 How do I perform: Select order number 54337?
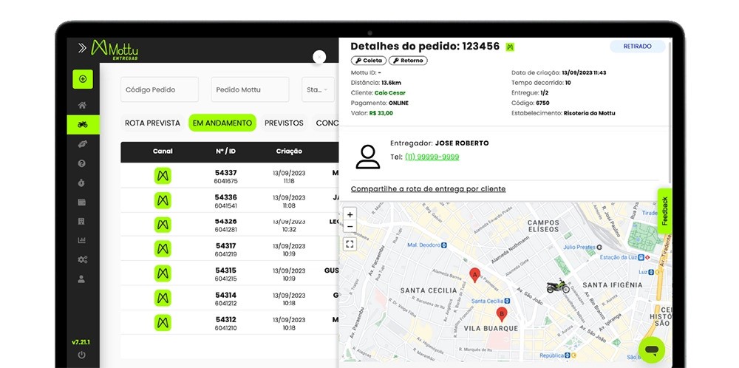225,173
